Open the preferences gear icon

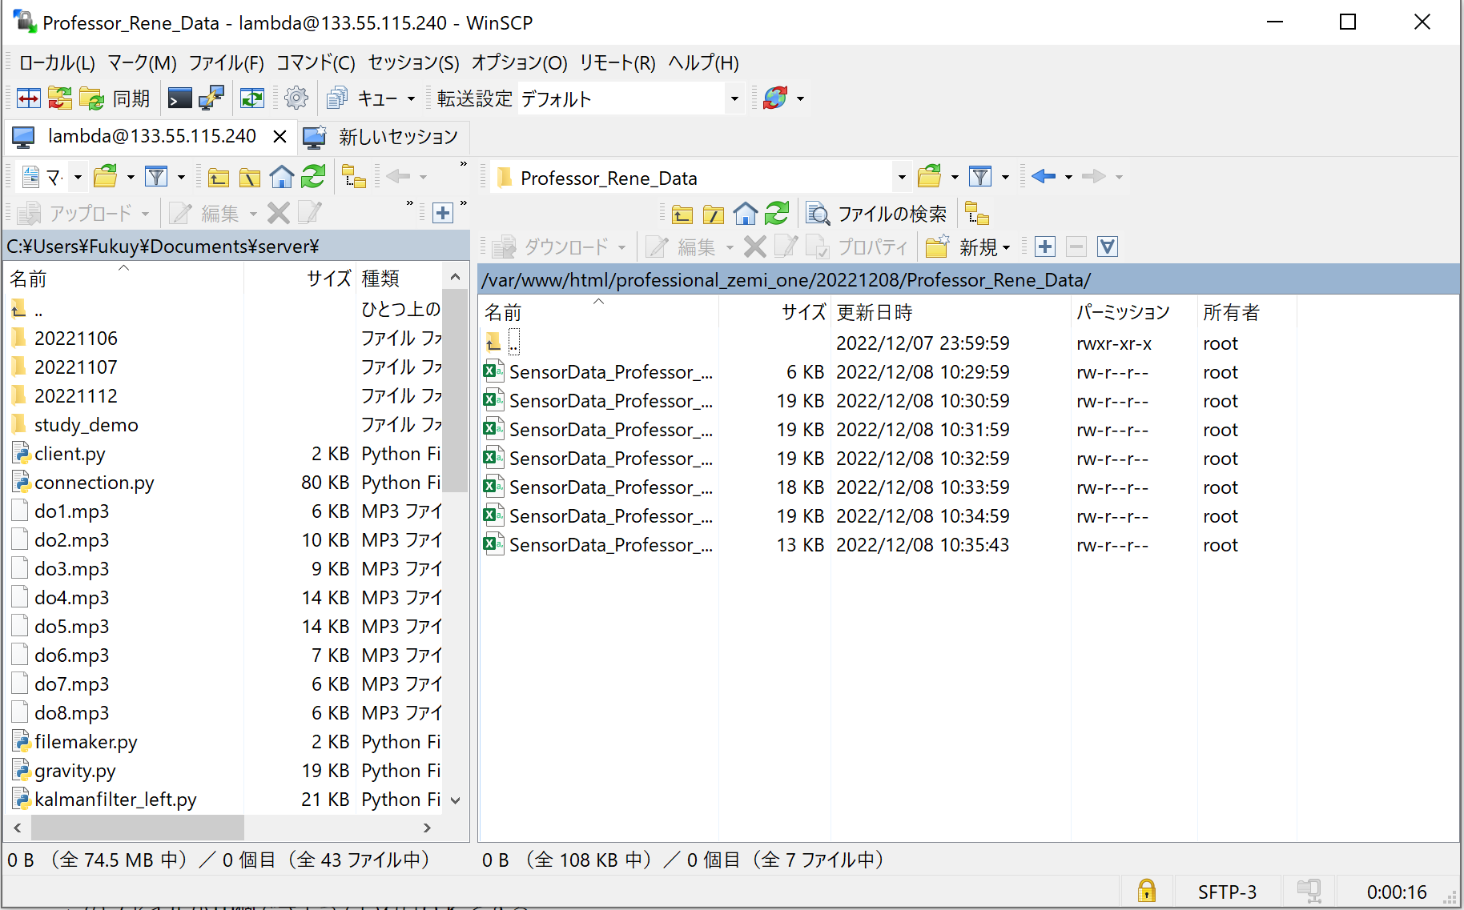coord(296,98)
